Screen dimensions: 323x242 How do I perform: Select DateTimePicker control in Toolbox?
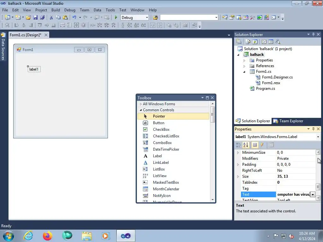coord(173,149)
